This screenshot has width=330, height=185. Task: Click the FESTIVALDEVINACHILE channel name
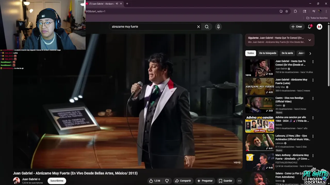[286, 163]
